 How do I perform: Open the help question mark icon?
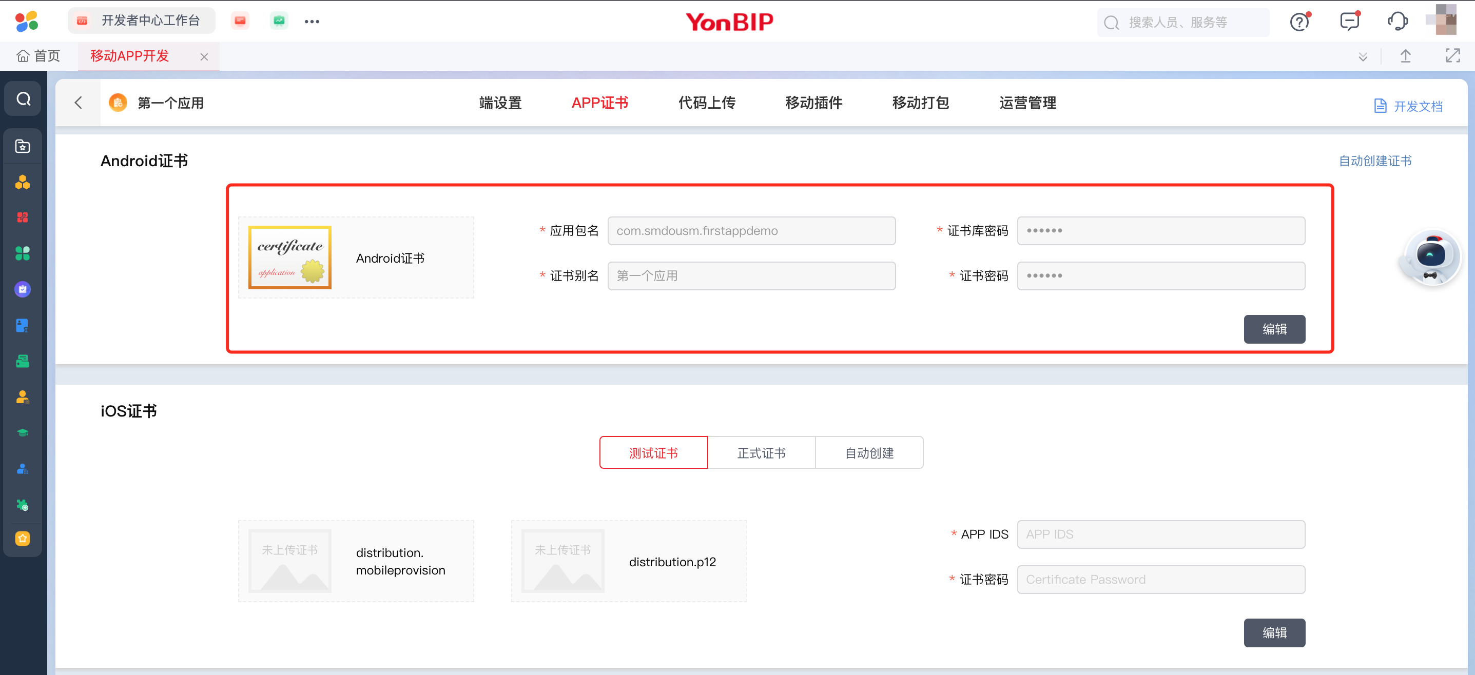tap(1299, 22)
